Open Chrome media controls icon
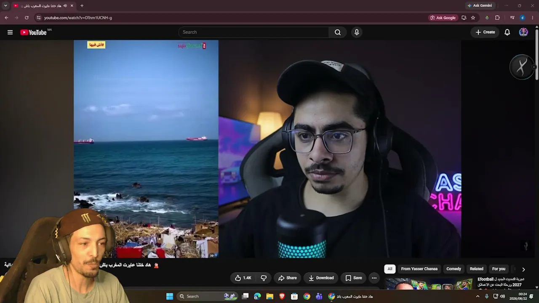The width and height of the screenshot is (539, 303). coord(512,18)
